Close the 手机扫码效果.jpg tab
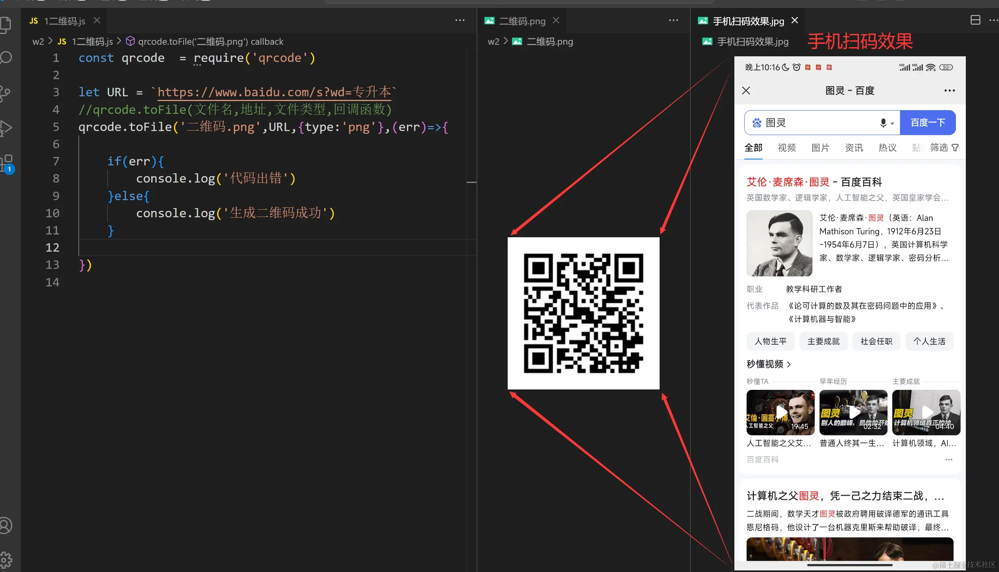This screenshot has width=999, height=572. pos(795,20)
